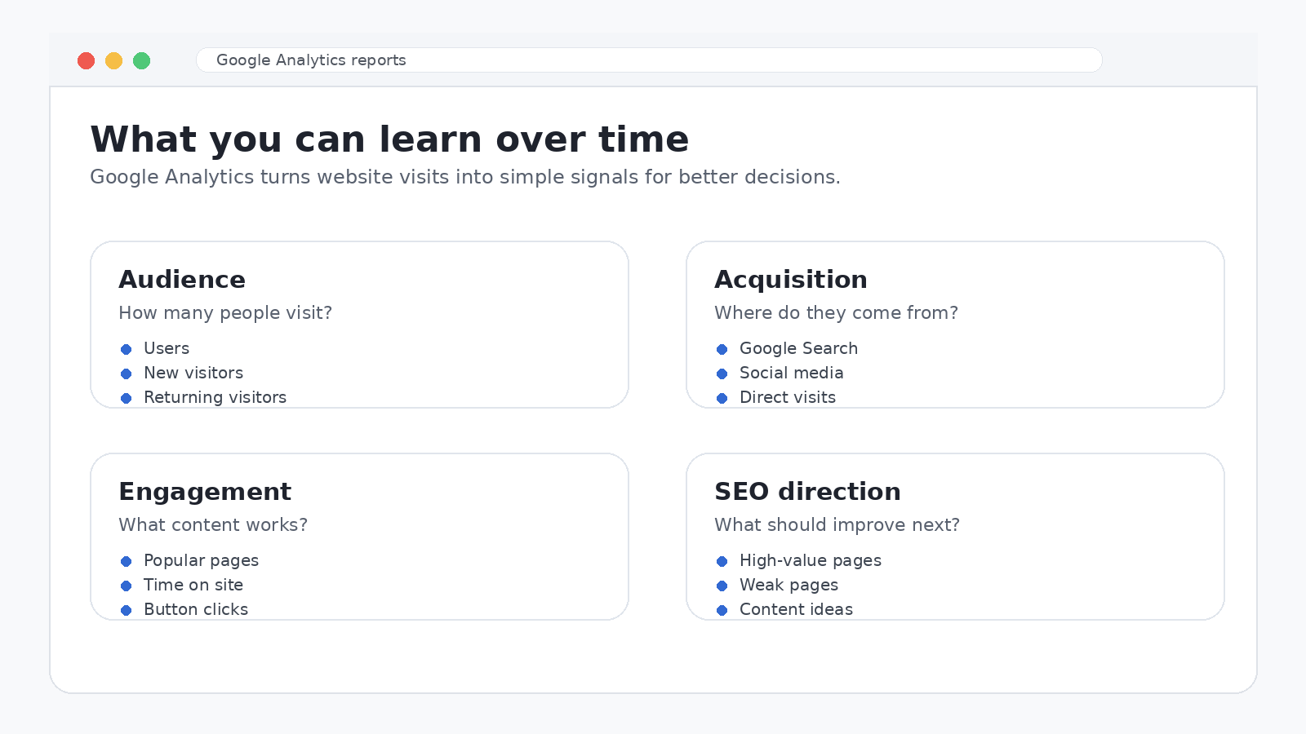This screenshot has height=734, width=1306.
Task: Click the Google Analytics reports address bar
Action: tap(649, 60)
